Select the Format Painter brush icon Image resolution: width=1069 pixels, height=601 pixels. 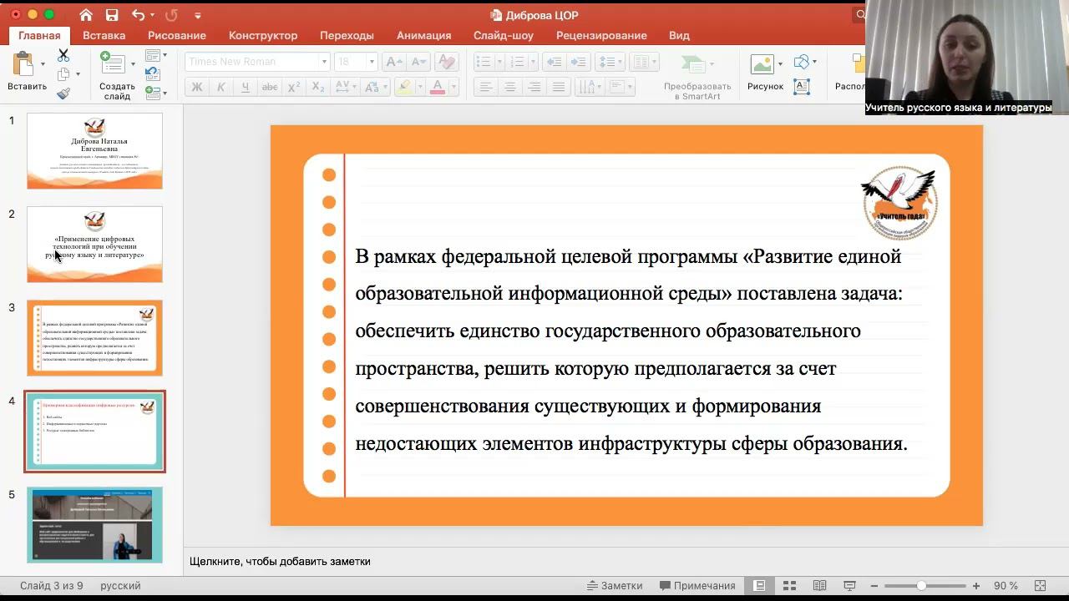[x=63, y=93]
